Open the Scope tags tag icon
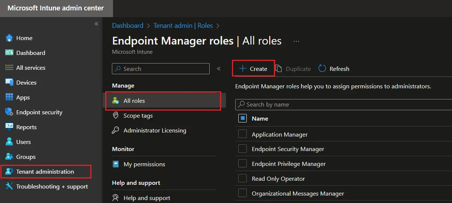 click(116, 115)
